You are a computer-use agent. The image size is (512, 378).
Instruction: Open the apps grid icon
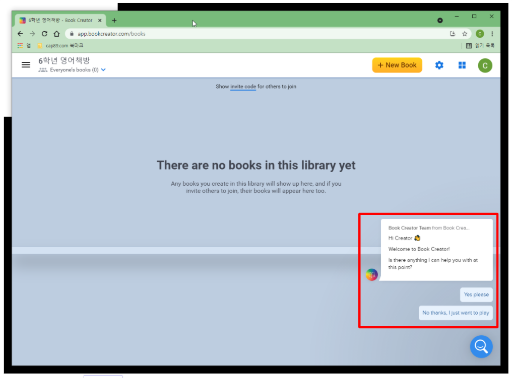[462, 65]
